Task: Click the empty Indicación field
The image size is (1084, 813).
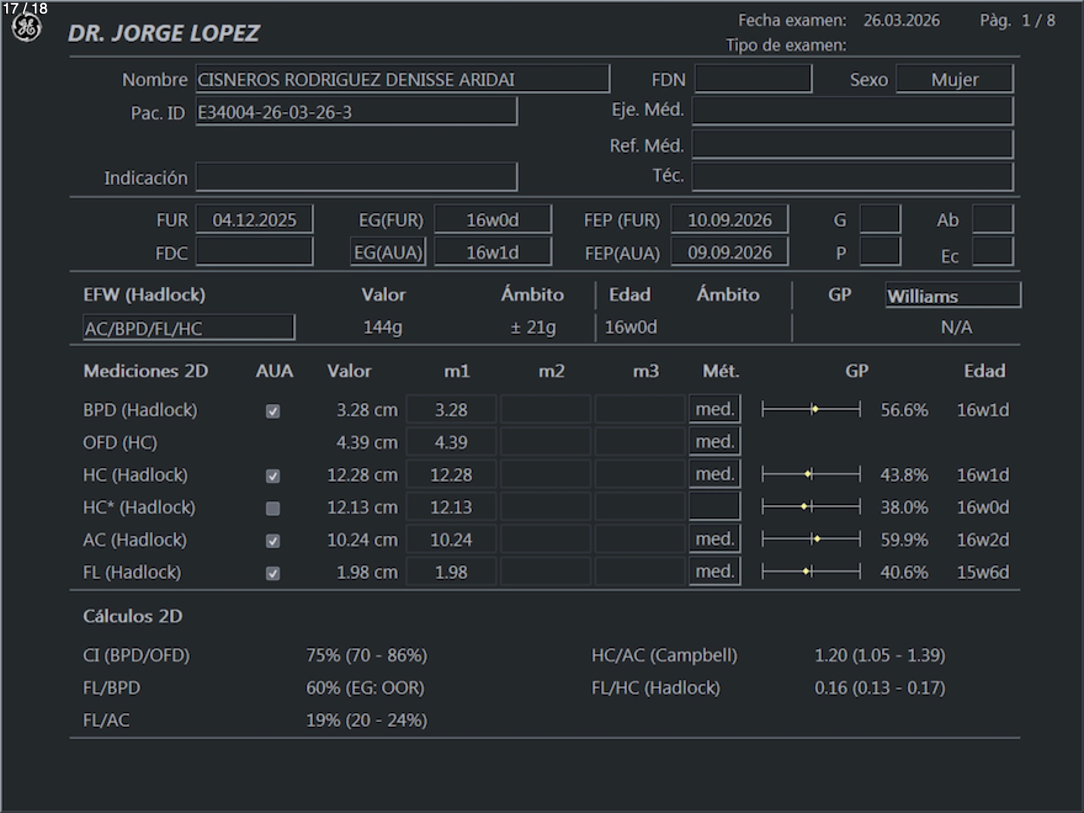Action: [356, 178]
